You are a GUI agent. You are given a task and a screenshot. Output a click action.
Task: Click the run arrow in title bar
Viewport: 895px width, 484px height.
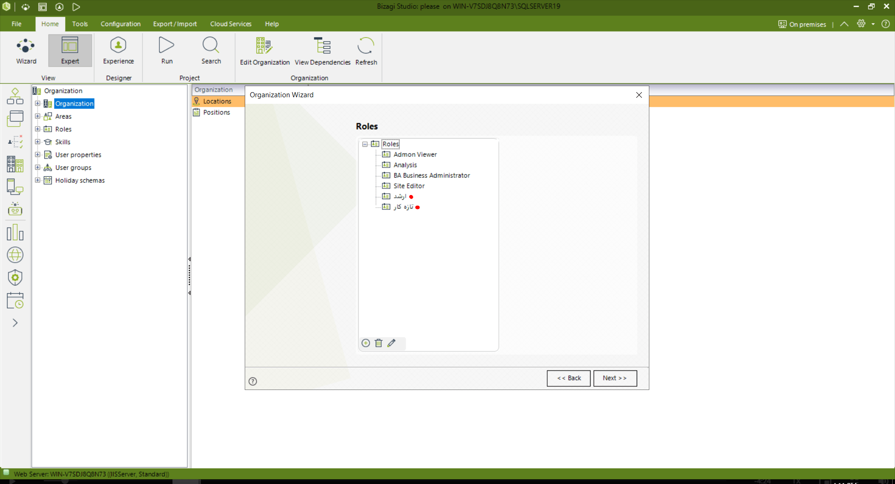tap(76, 7)
